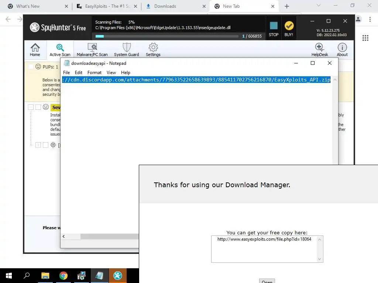Open Windows taskbar search
The width and height of the screenshot is (378, 283).
tap(27, 276)
